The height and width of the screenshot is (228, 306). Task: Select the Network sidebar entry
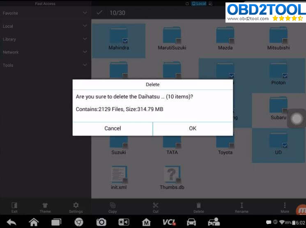(11, 52)
